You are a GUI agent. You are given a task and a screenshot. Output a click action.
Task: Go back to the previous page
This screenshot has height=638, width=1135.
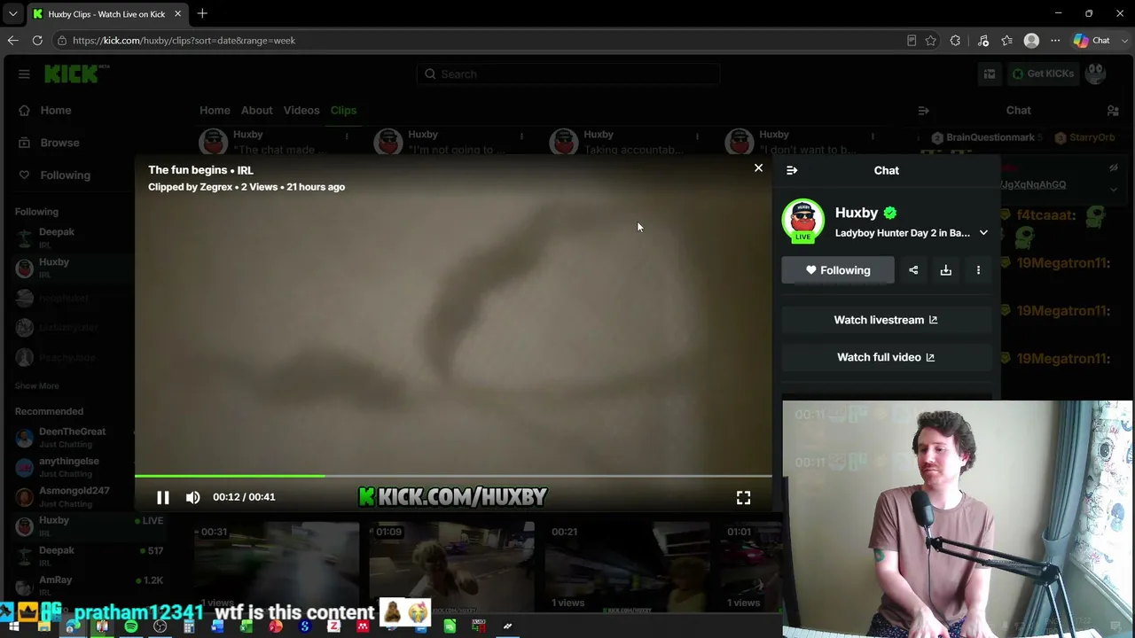click(12, 41)
